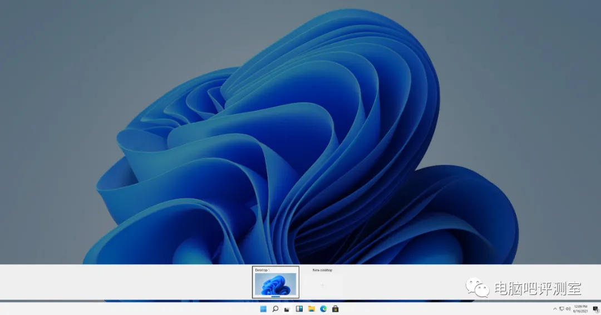601x315 pixels.
Task: Open the Widgets panel
Action: coord(299,309)
